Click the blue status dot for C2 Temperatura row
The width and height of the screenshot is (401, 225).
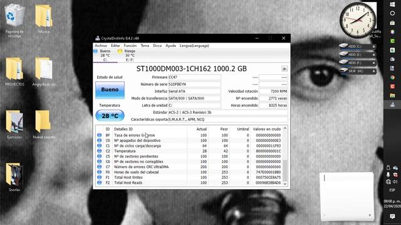(x=99, y=151)
